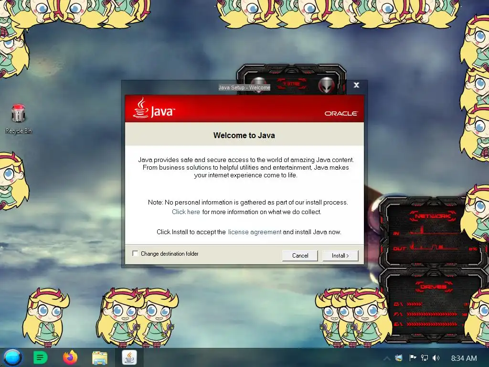Open the network tray icon

425,358
